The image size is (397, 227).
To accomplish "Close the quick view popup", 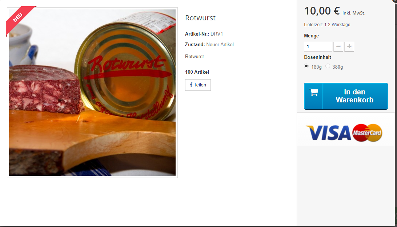I will pos(395,1).
